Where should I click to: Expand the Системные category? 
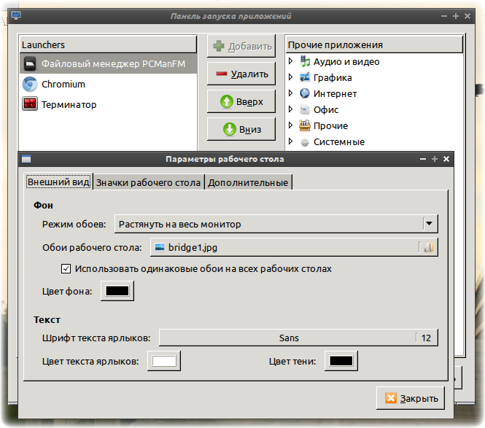pos(290,141)
